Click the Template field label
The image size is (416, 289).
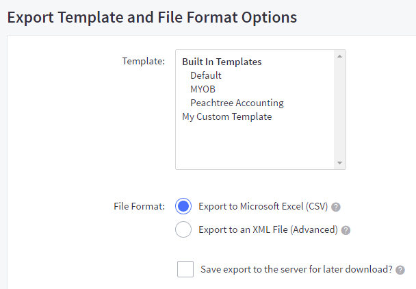point(143,61)
